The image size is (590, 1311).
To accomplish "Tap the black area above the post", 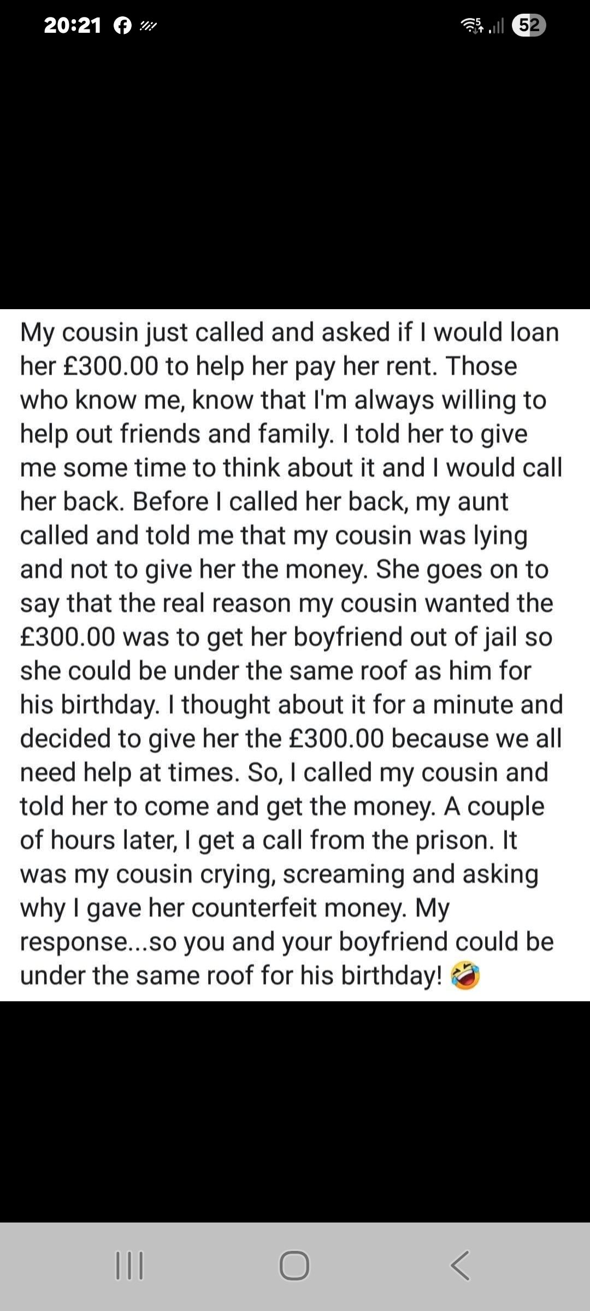I will click(x=295, y=175).
